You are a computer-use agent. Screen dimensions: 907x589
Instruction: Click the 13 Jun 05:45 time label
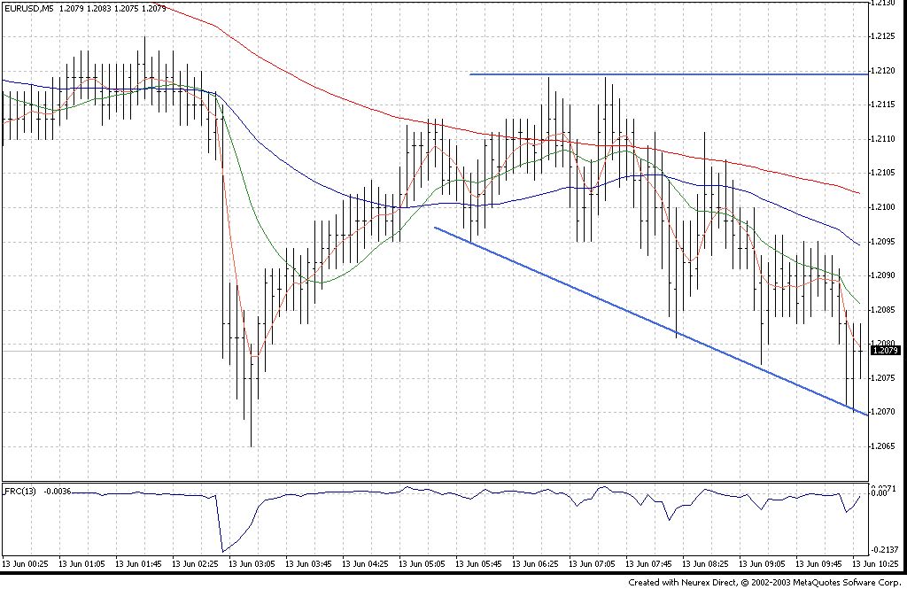click(479, 563)
